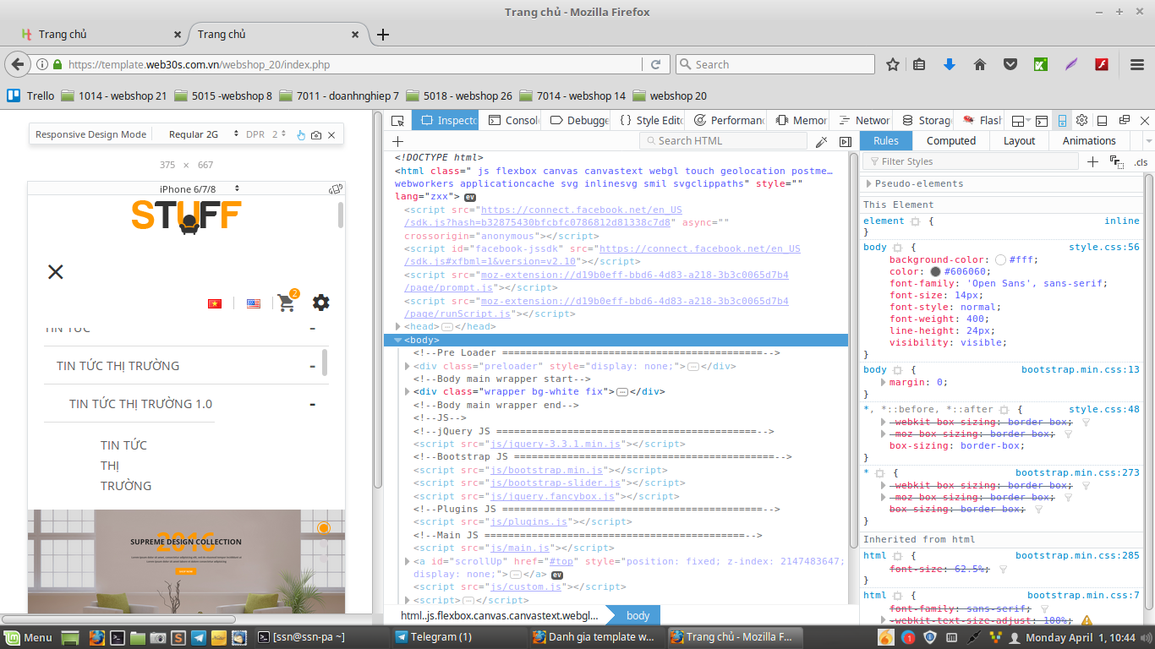Screen dimensions: 1155x649
Task: Open bootstrap.min.css:13 source link
Action: point(1081,369)
